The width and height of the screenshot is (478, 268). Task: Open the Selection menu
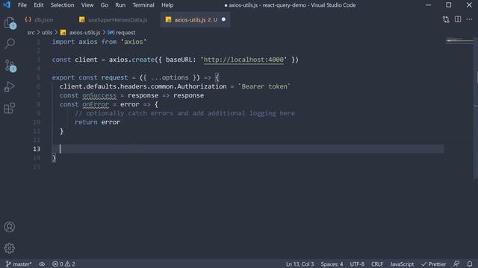(62, 5)
